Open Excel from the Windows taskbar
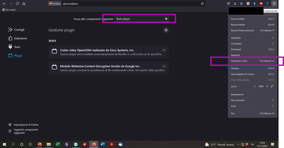 [x=58, y=144]
